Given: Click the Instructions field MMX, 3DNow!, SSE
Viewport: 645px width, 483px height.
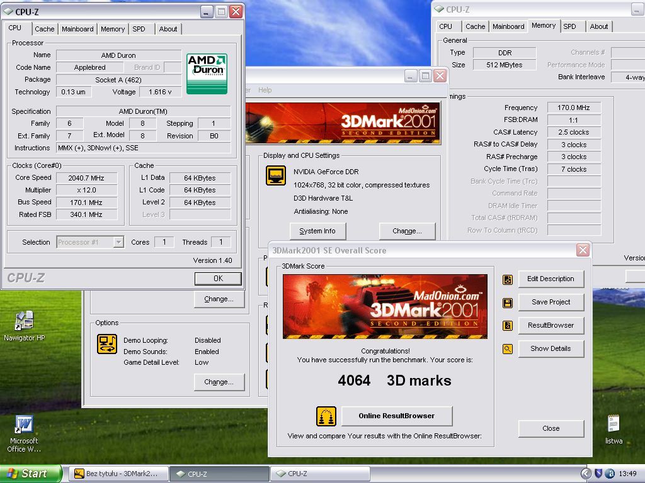Looking at the screenshot, I should click(x=143, y=148).
